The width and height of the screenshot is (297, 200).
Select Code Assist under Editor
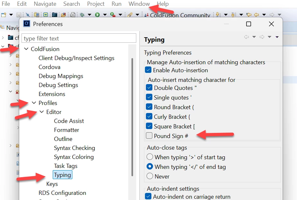click(x=69, y=121)
